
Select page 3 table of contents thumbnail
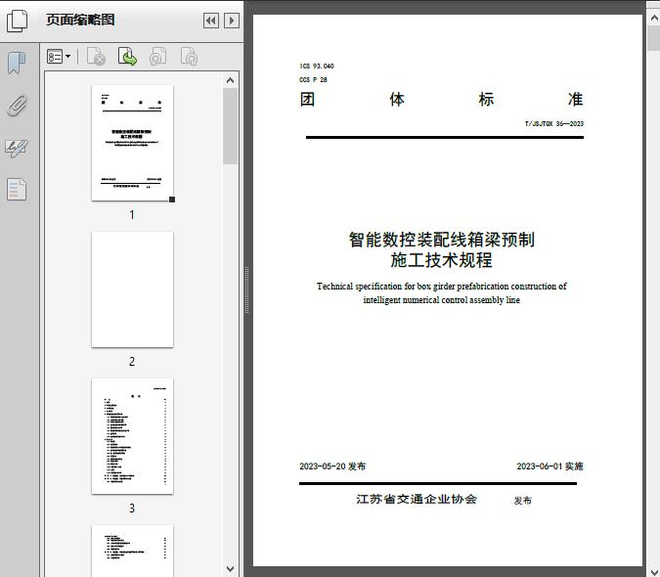point(132,436)
